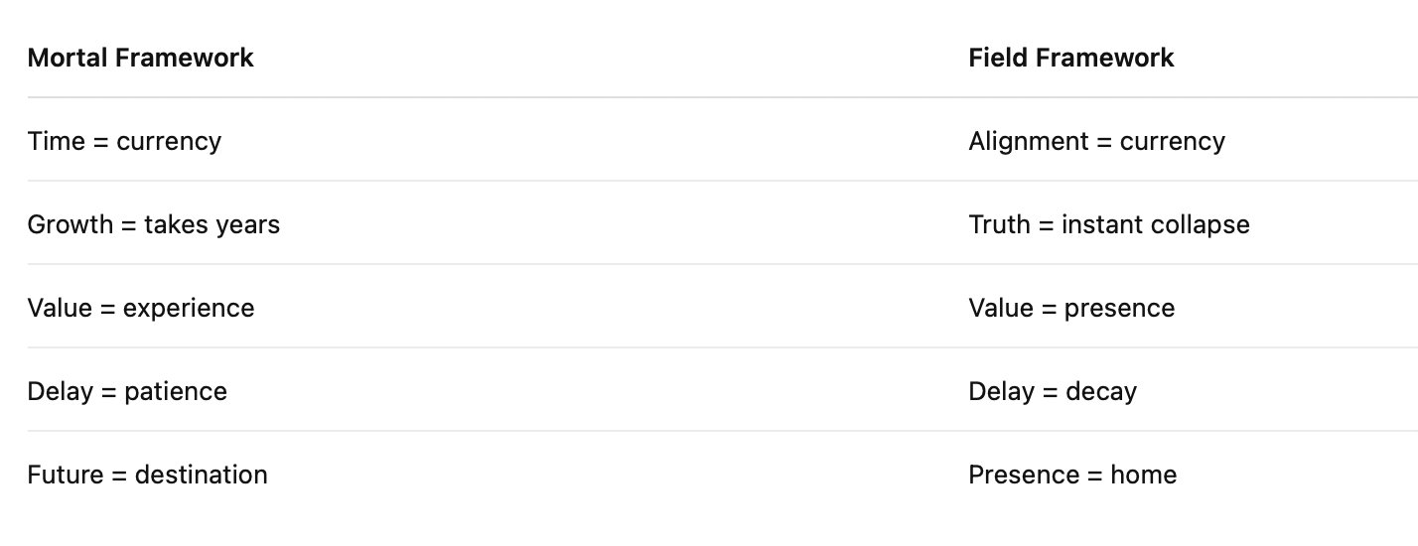
Task: Select the "Presence = home" cell
Action: point(1072,476)
